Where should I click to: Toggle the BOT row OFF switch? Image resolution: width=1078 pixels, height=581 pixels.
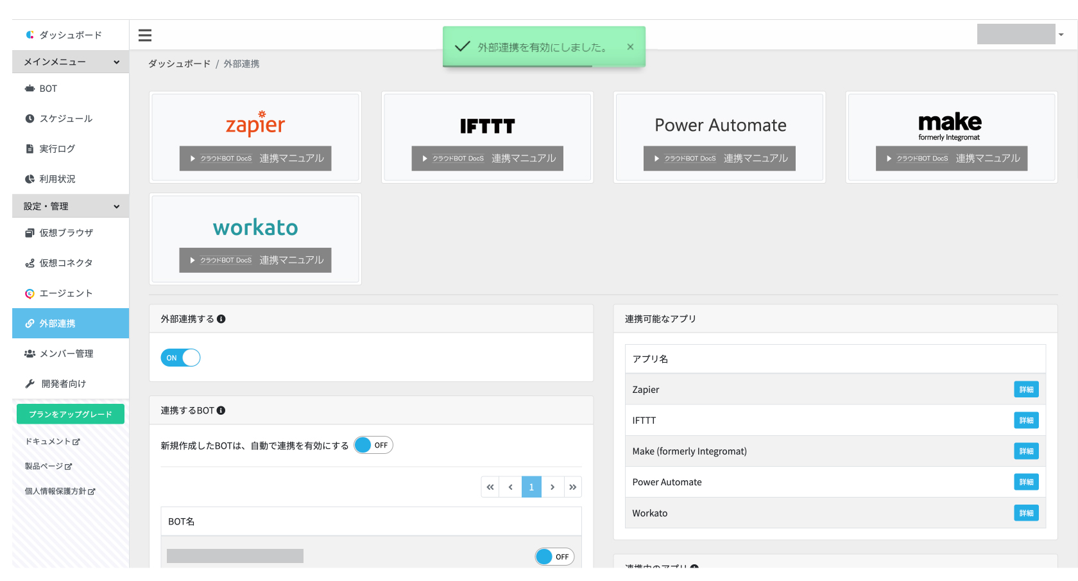(x=555, y=557)
